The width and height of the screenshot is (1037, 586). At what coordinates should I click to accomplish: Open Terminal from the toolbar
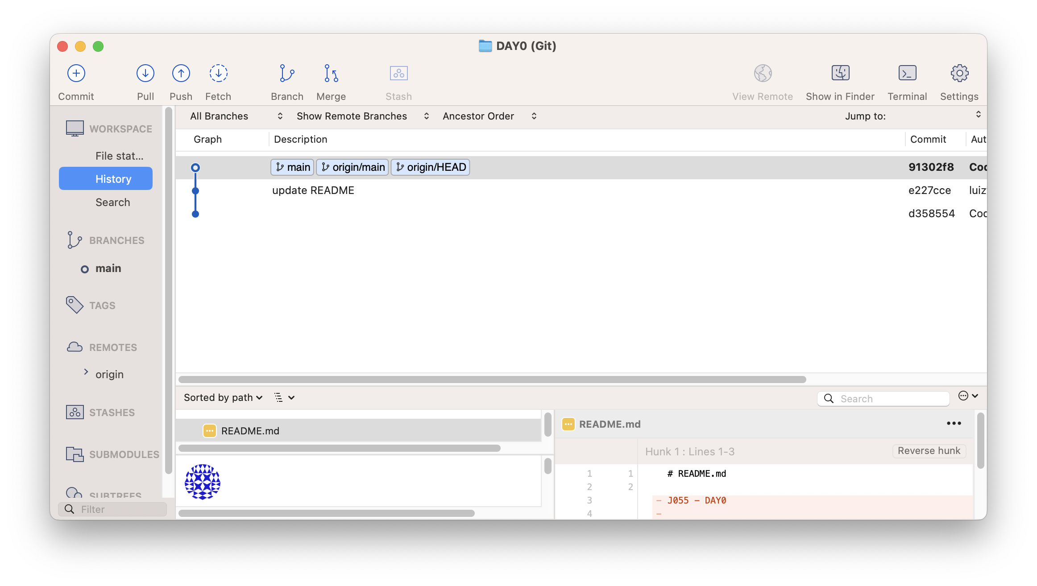tap(907, 74)
